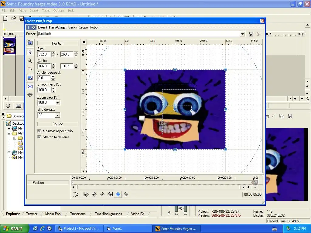Open the Zoom view percentage dropdown
Screen dimensions: 311x233
coord(57,103)
